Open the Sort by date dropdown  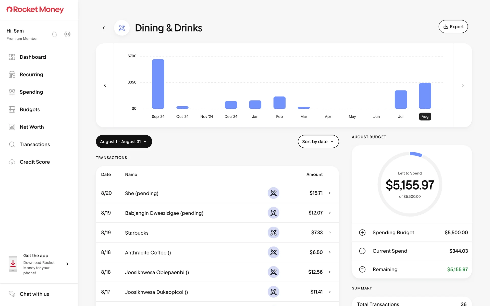318,142
